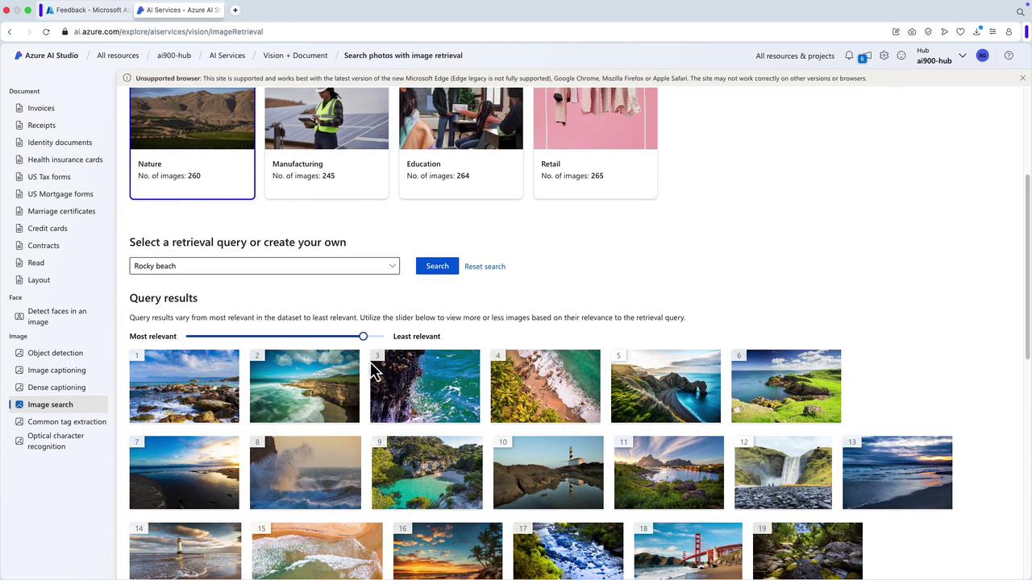The height and width of the screenshot is (580, 1032).
Task: Click the browser edit note icon in address bar
Action: pos(896,31)
